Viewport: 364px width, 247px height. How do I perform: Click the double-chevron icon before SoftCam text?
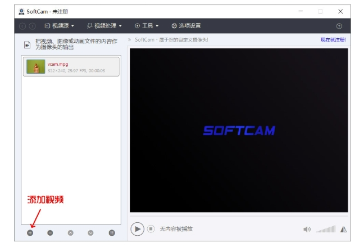(130, 40)
